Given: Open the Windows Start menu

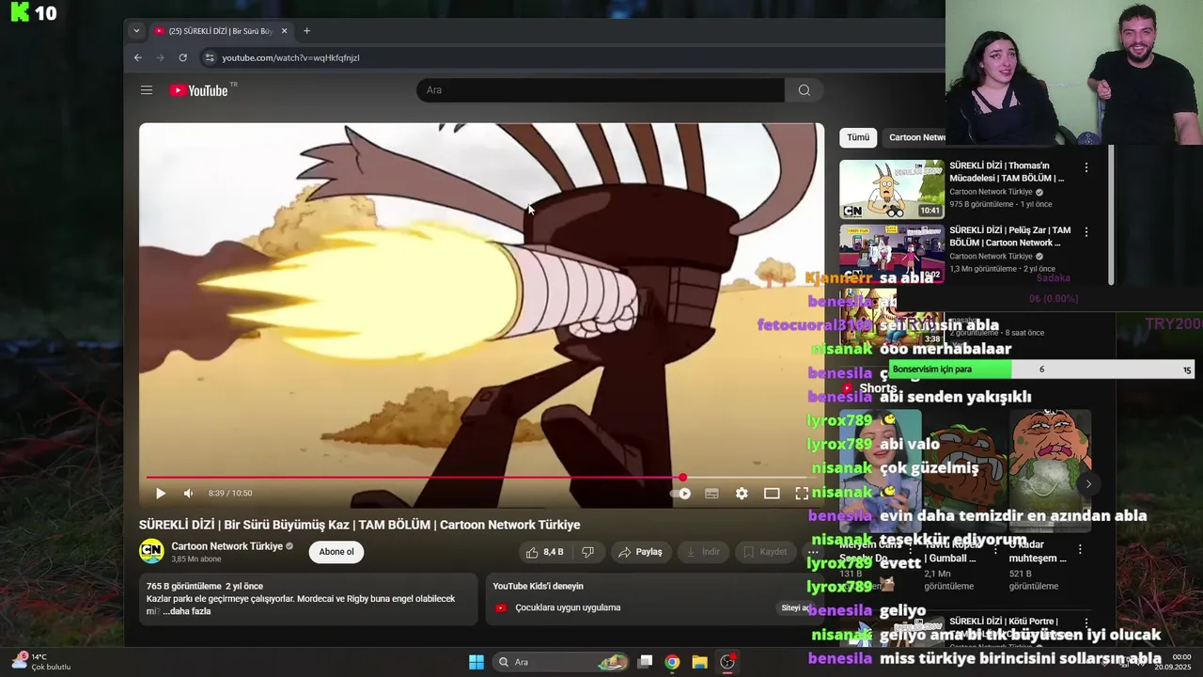Looking at the screenshot, I should (x=477, y=662).
